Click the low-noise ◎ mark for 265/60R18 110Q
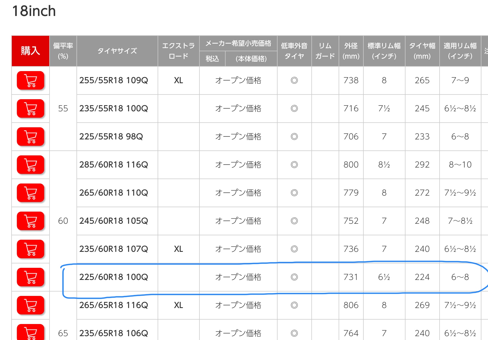488x340 pixels. point(294,193)
